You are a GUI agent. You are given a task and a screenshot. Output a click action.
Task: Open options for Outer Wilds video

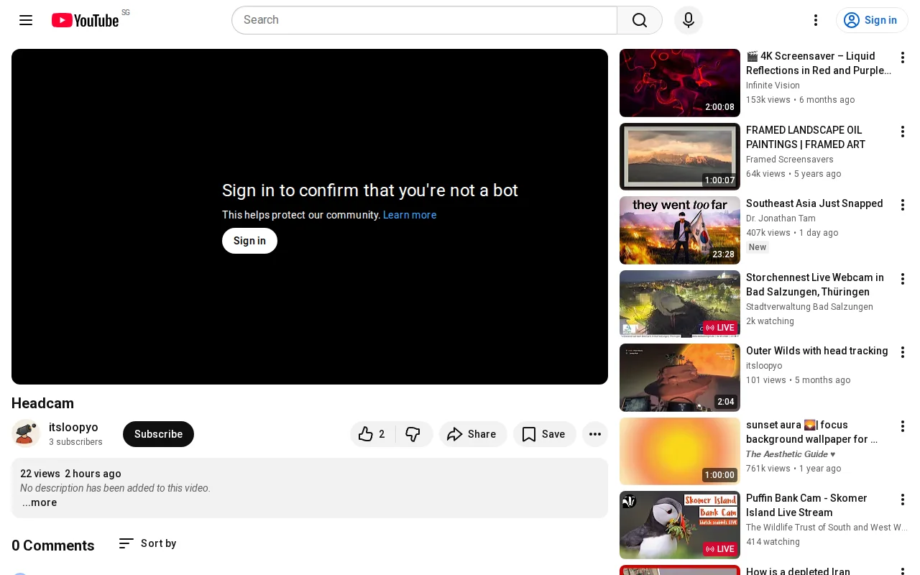click(903, 352)
